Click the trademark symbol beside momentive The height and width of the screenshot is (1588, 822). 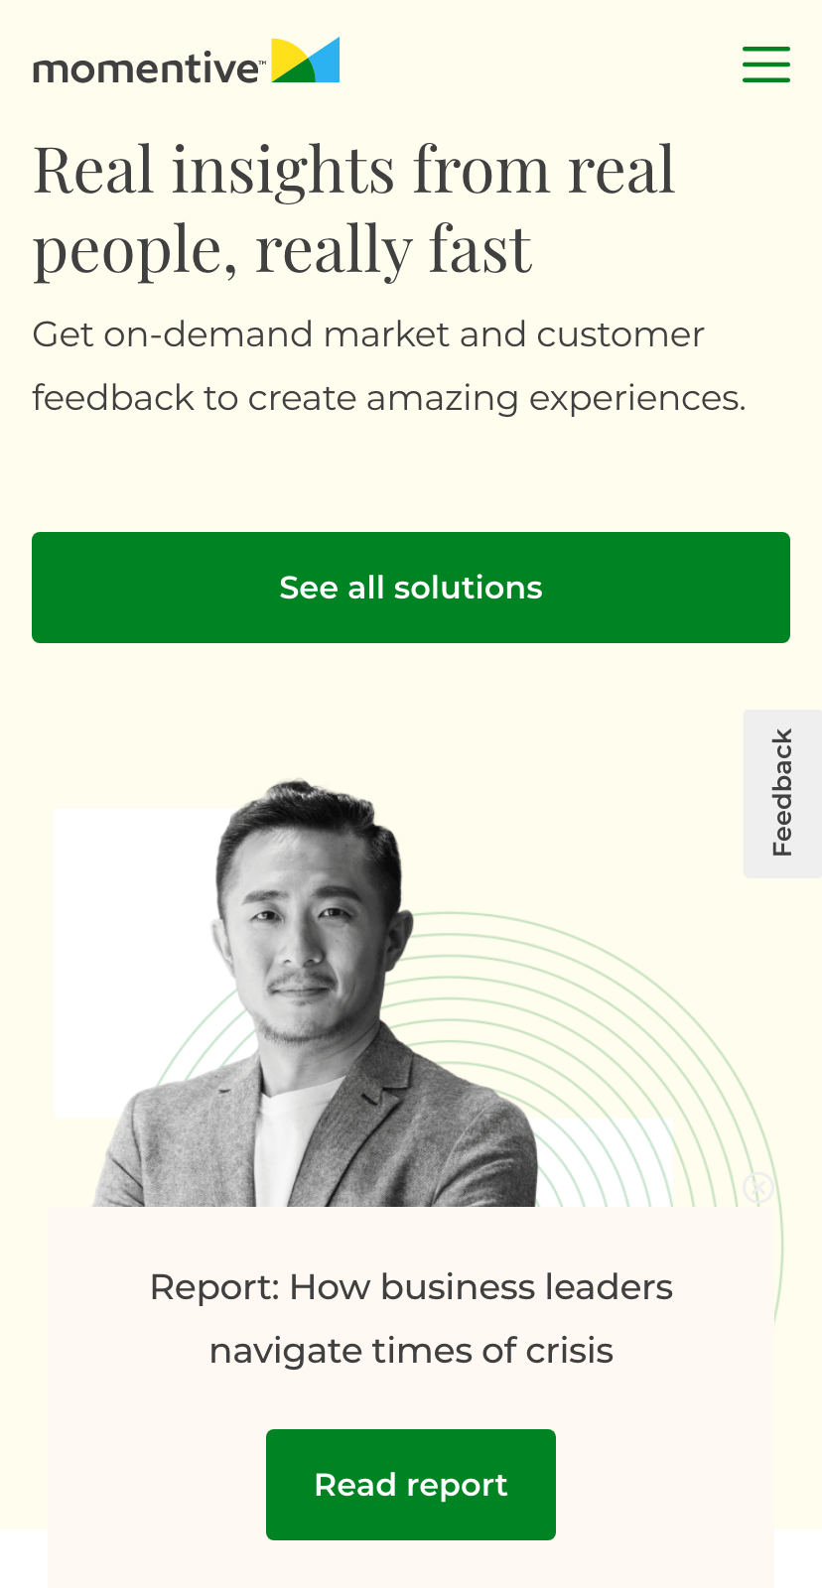[x=262, y=62]
